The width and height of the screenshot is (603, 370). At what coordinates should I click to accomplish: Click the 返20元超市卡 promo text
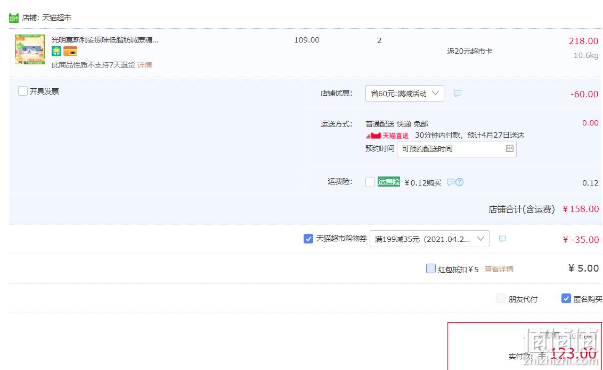(x=469, y=51)
